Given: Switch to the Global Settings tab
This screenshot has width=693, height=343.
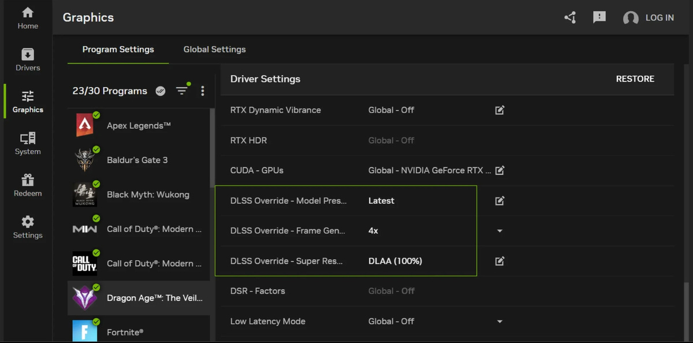Looking at the screenshot, I should 214,50.
